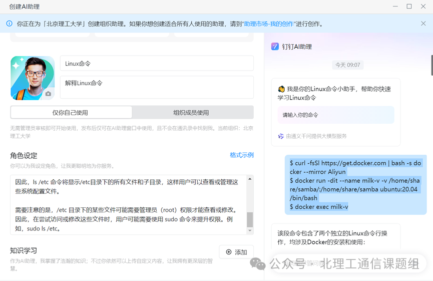Click the name field containing Linux命令

pos(157,63)
